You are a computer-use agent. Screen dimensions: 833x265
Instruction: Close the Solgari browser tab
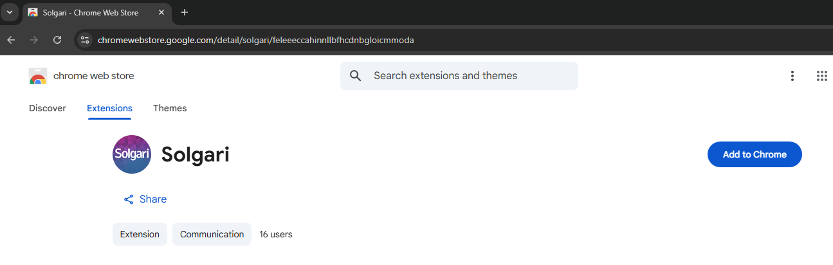click(x=161, y=13)
